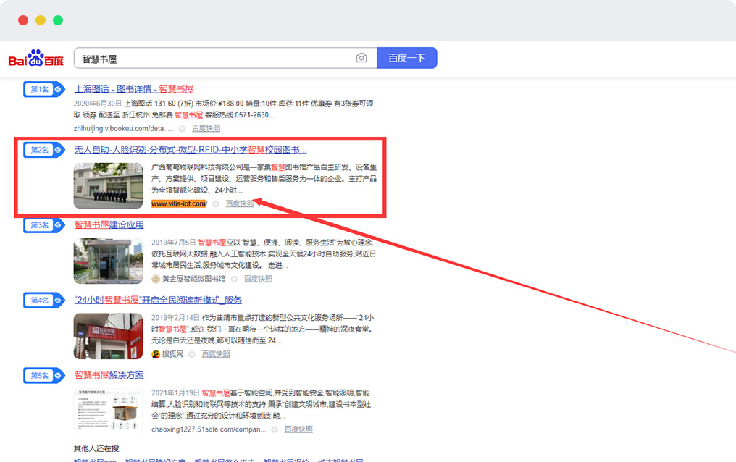Click the 第1名 rank badge

click(43, 89)
